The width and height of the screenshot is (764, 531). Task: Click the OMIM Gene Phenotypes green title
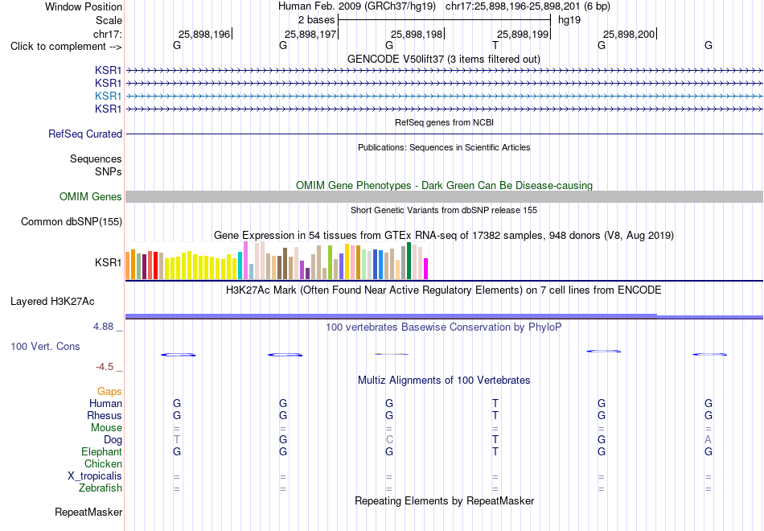pyautogui.click(x=444, y=185)
